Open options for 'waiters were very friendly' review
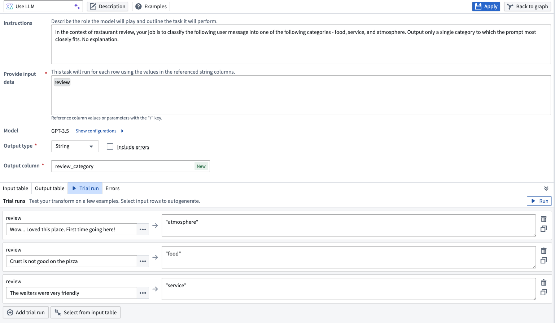Image resolution: width=555 pixels, height=323 pixels. click(143, 293)
